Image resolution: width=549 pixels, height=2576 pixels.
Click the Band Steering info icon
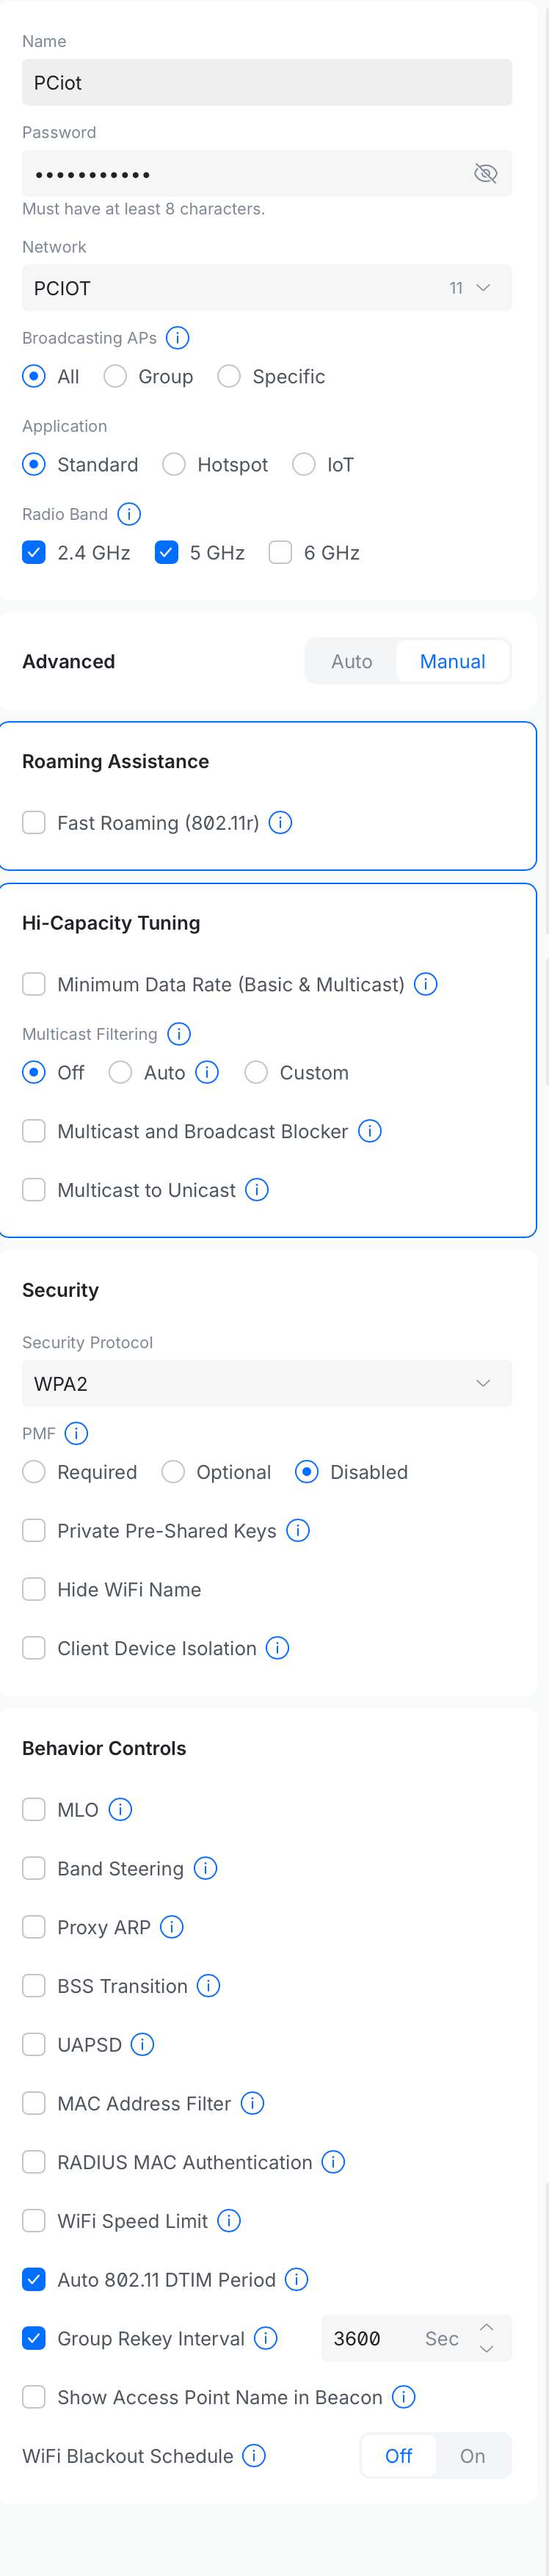pos(205,1869)
